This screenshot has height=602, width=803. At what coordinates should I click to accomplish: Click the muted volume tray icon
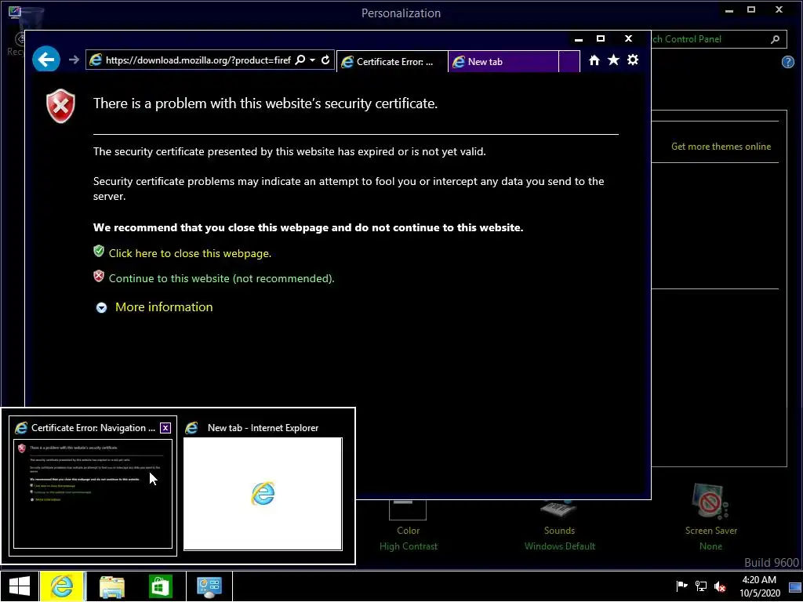[x=720, y=586]
